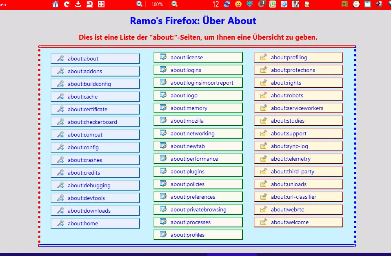Image resolution: width=391 pixels, height=256 pixels.
Task: Reset zoom via the 100% indicator
Action: pyautogui.click(x=157, y=4)
